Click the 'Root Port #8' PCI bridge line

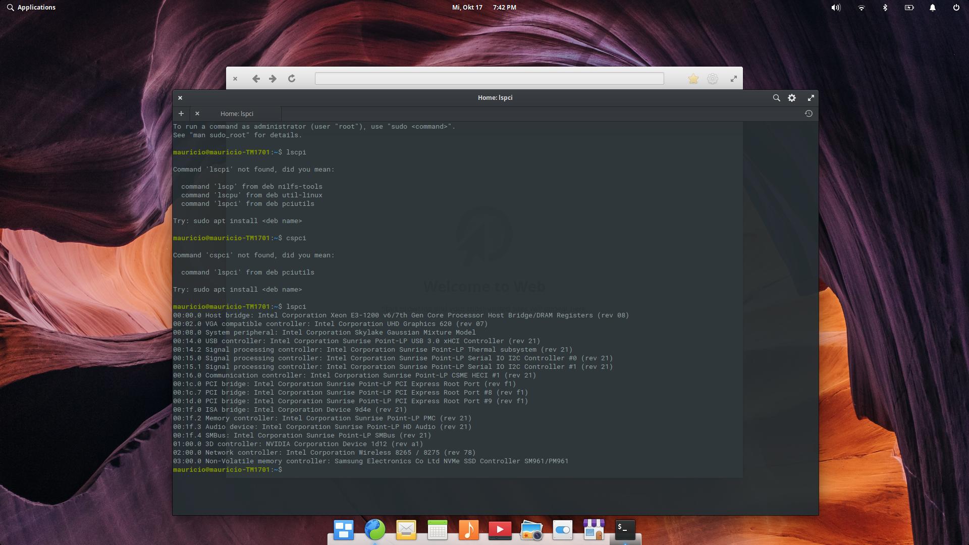coord(351,393)
